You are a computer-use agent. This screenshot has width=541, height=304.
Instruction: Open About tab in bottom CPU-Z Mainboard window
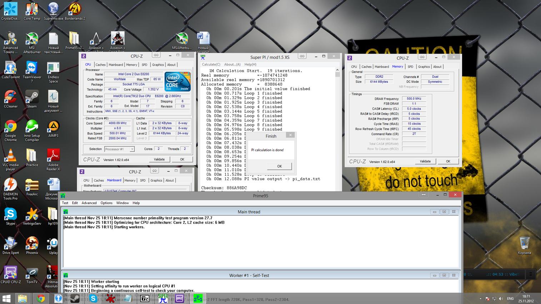[170, 180]
